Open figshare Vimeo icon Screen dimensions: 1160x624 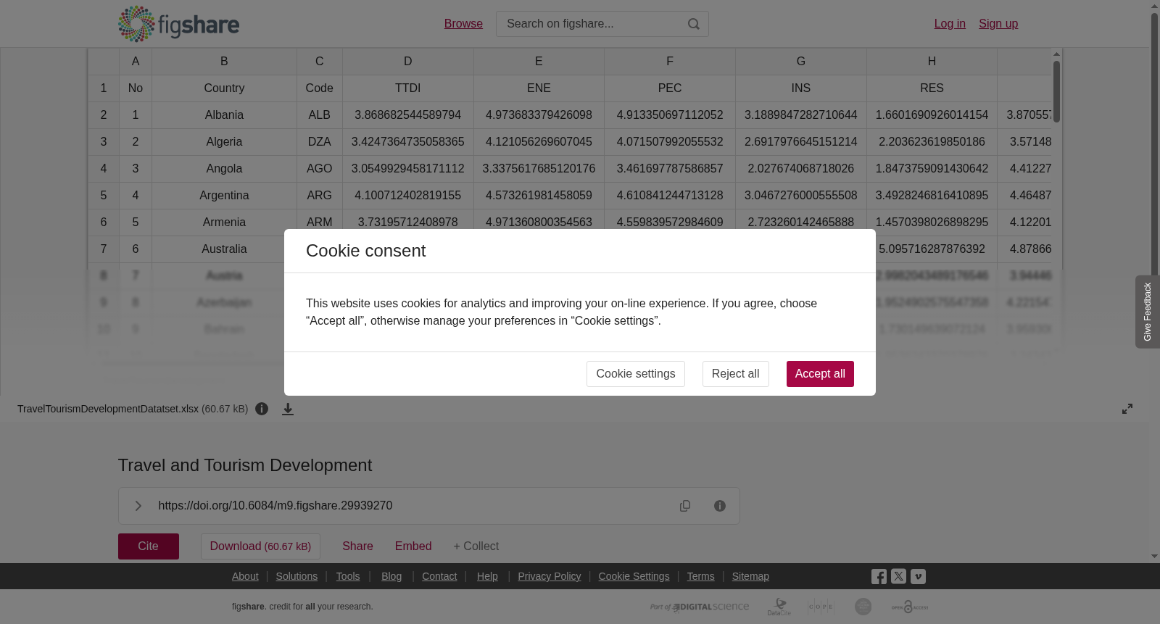click(918, 577)
